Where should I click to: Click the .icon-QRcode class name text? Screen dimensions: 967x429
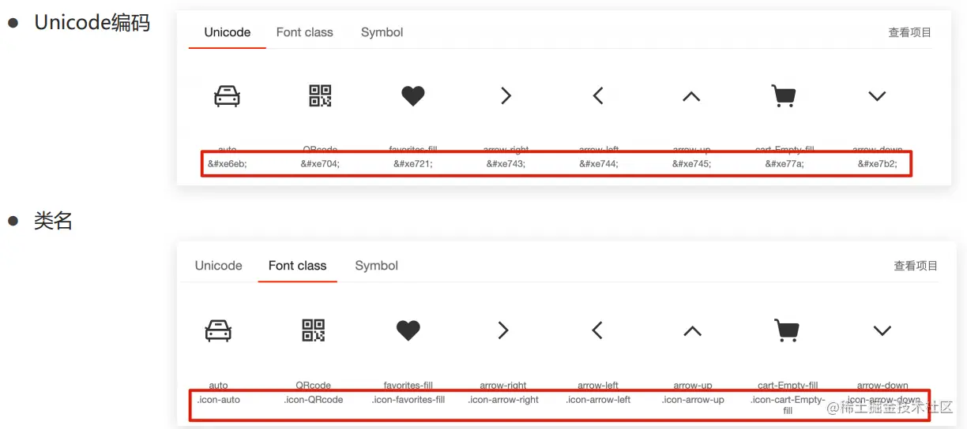coord(314,400)
